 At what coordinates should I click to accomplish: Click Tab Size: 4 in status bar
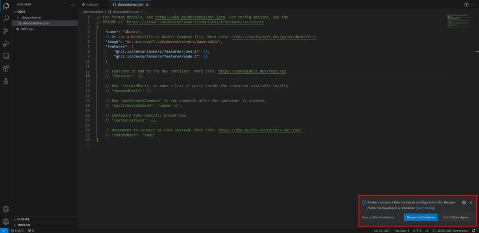[x=402, y=231]
